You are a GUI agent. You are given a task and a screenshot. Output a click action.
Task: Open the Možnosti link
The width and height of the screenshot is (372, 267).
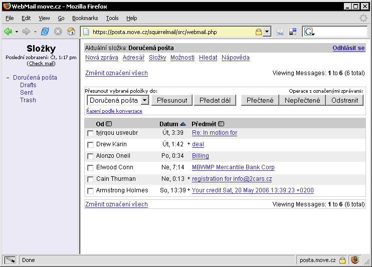pos(182,58)
